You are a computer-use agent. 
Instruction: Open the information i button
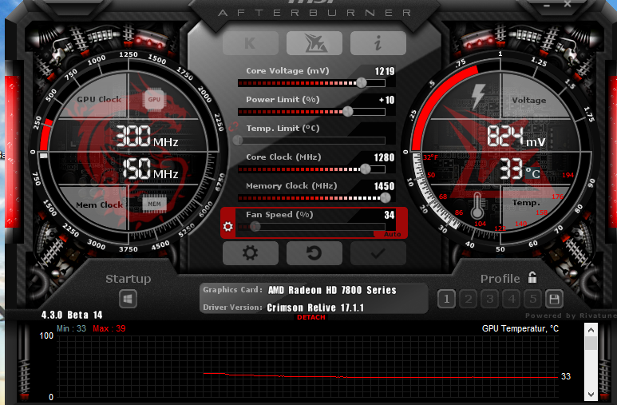(x=378, y=43)
